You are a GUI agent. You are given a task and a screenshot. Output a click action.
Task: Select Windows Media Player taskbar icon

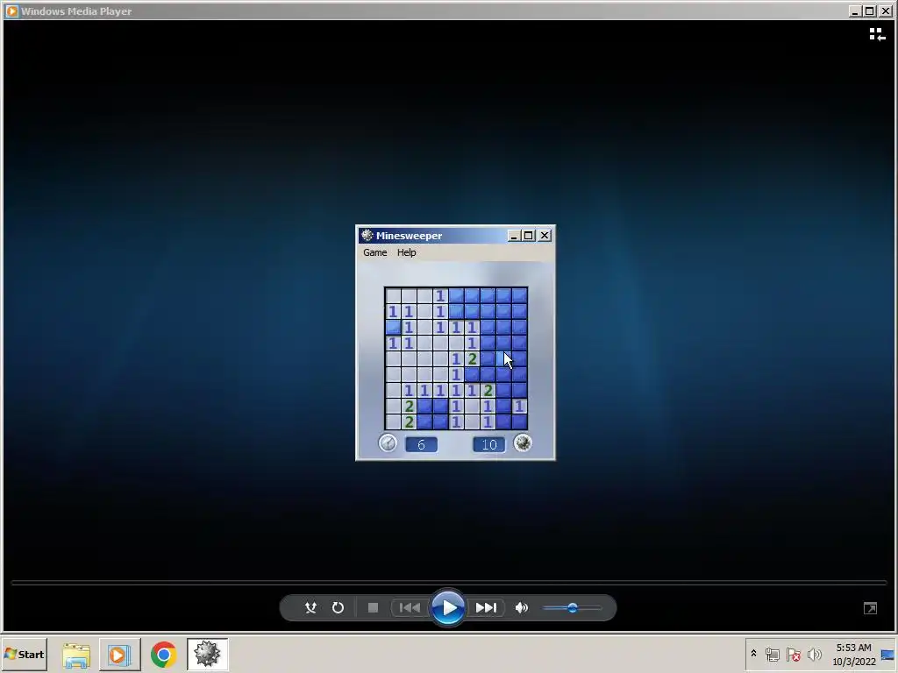pos(119,654)
